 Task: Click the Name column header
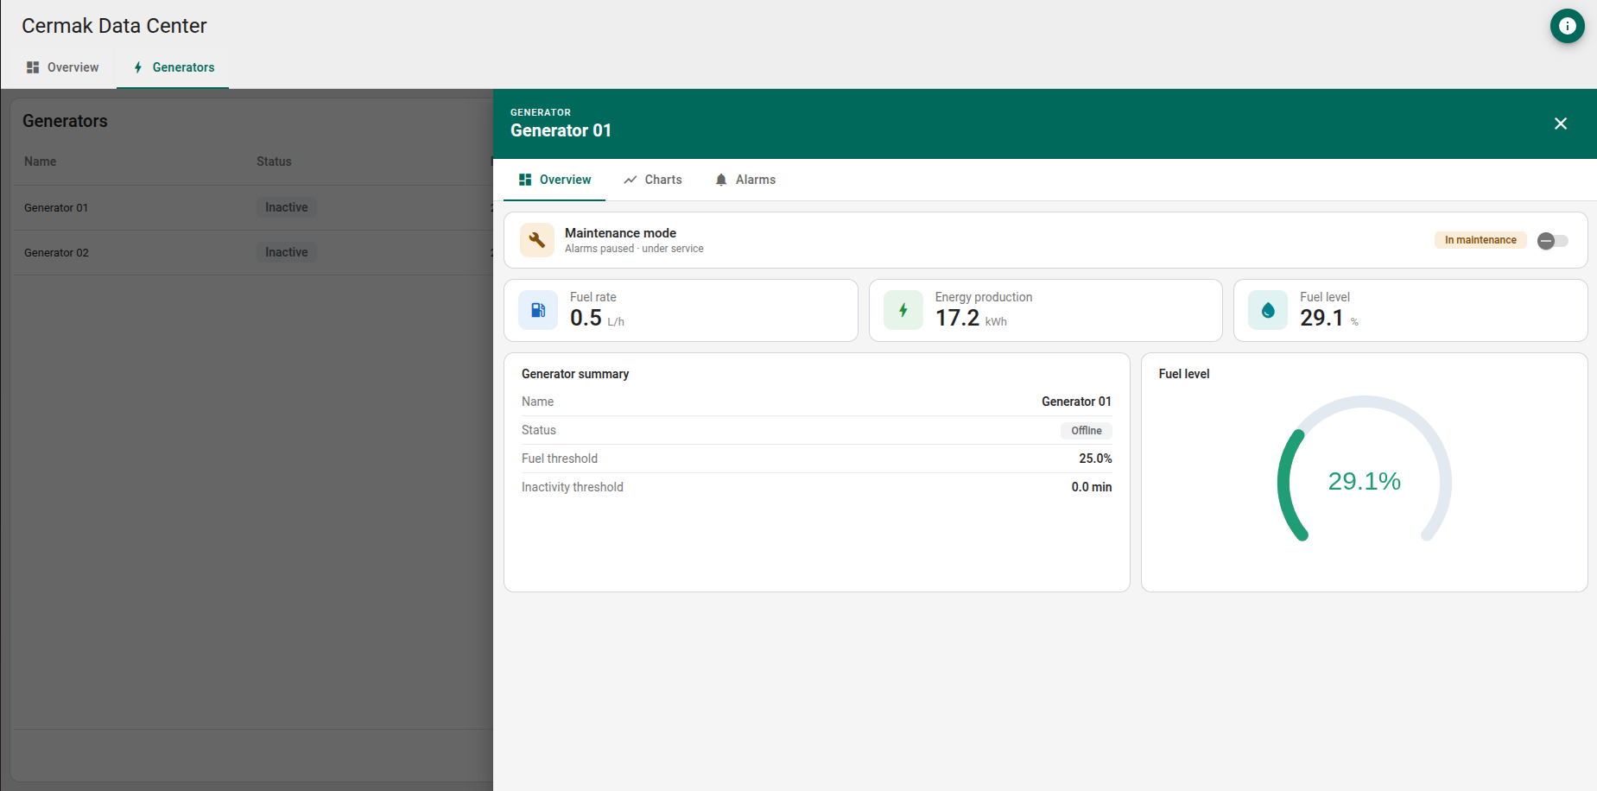(x=41, y=161)
